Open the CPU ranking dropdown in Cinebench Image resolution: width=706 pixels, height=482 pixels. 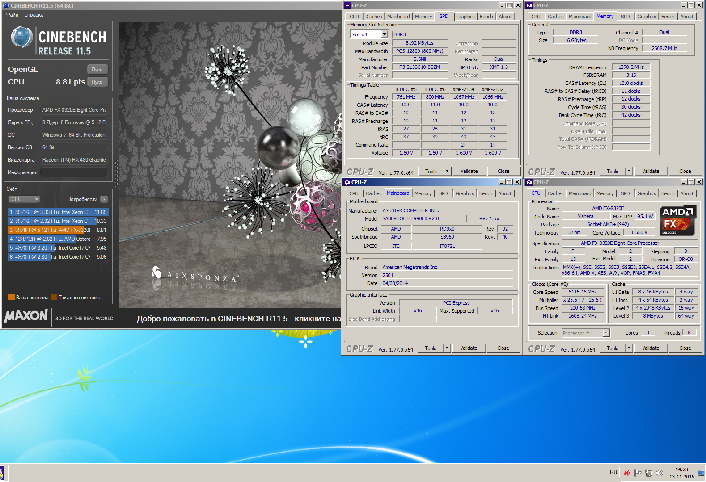[25, 199]
